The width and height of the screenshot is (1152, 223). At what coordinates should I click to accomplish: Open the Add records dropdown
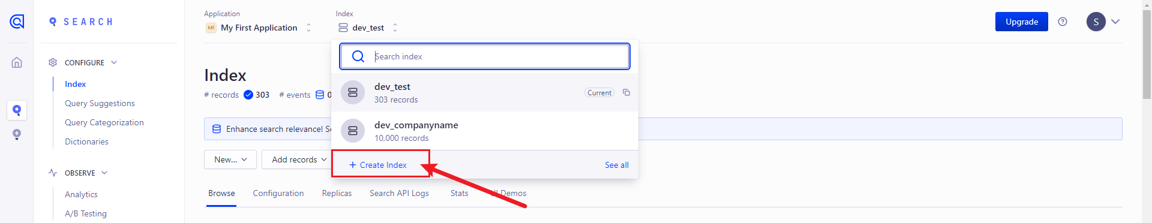[x=299, y=159]
